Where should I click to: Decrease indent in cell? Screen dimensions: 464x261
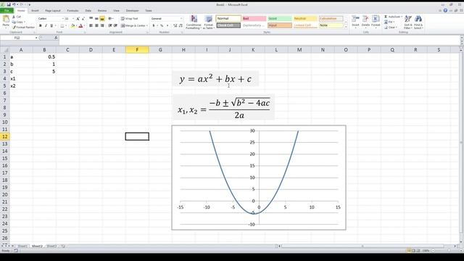point(109,26)
